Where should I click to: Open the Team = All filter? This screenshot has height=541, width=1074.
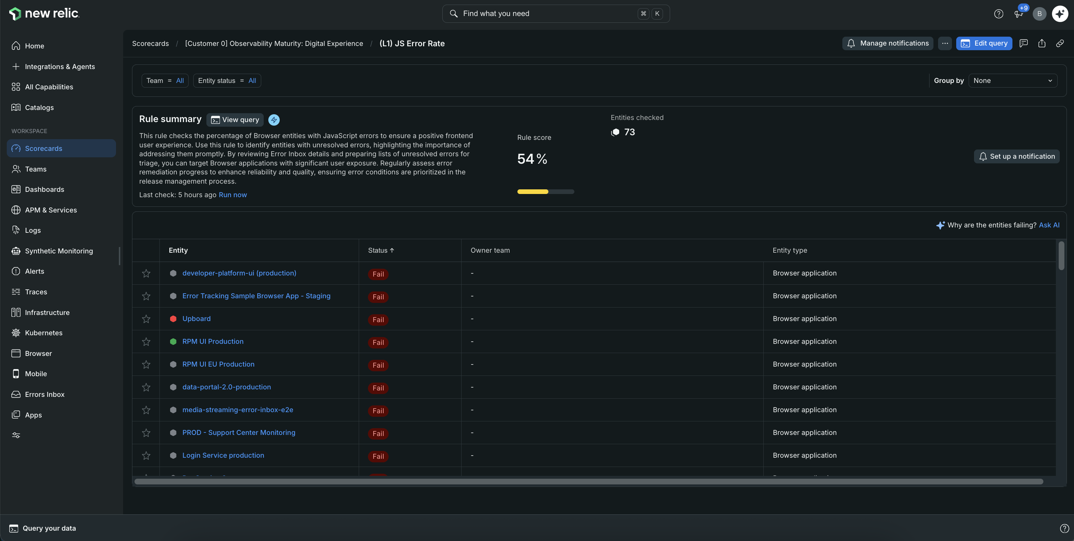tap(165, 80)
